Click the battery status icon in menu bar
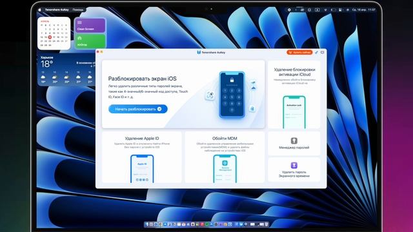 point(333,10)
